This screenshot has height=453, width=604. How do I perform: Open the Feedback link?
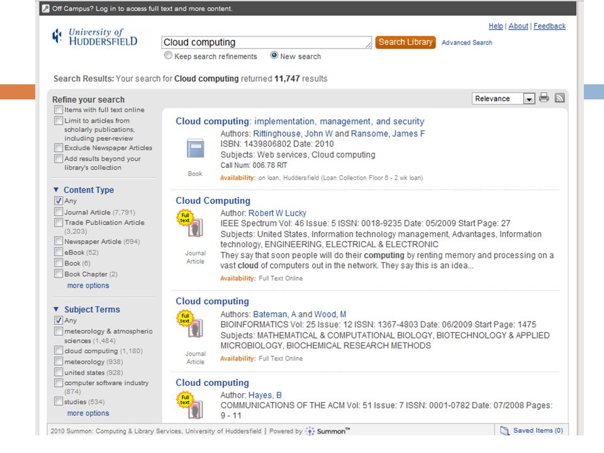(x=549, y=26)
